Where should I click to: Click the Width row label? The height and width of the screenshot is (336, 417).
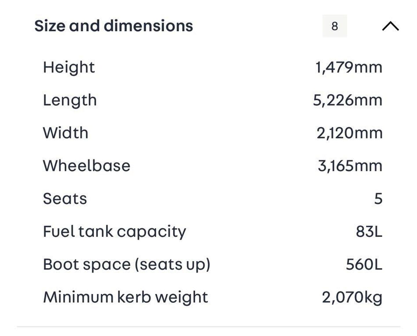[x=65, y=133]
